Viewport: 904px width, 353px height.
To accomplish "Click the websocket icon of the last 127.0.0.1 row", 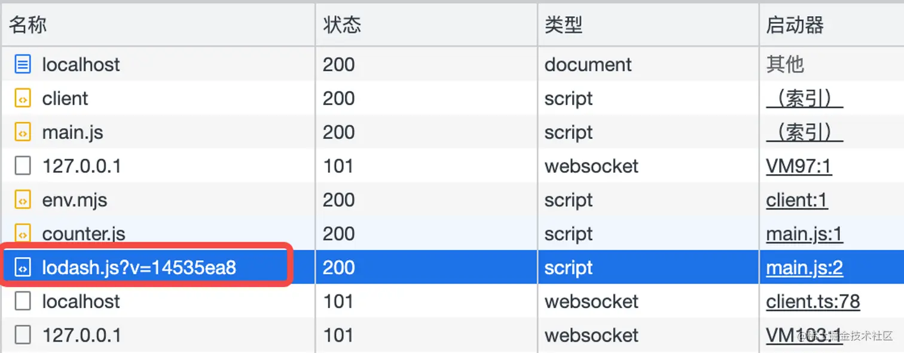I will (x=23, y=335).
